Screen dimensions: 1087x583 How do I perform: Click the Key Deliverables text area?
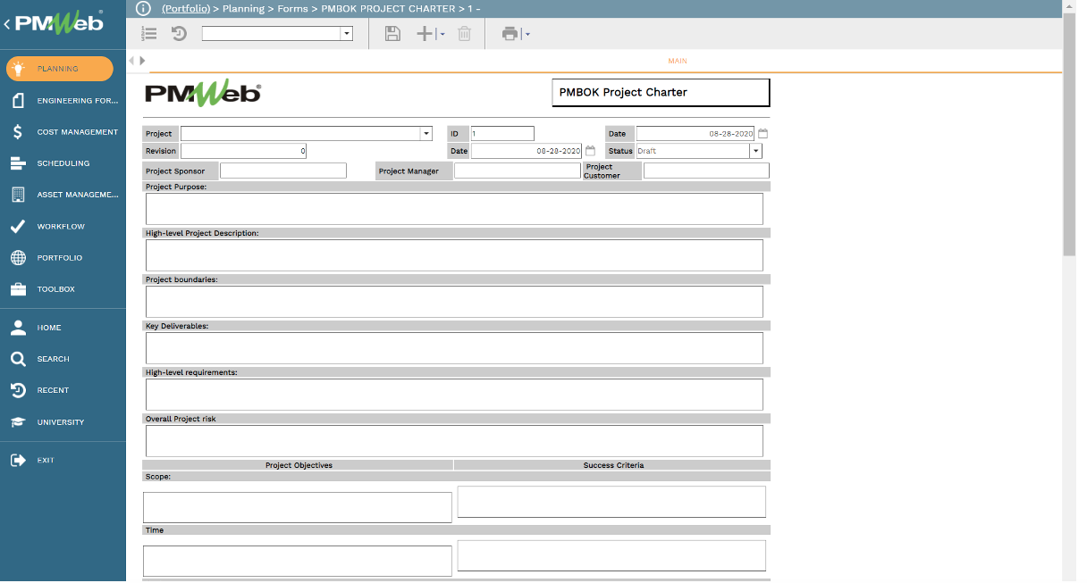click(x=454, y=348)
